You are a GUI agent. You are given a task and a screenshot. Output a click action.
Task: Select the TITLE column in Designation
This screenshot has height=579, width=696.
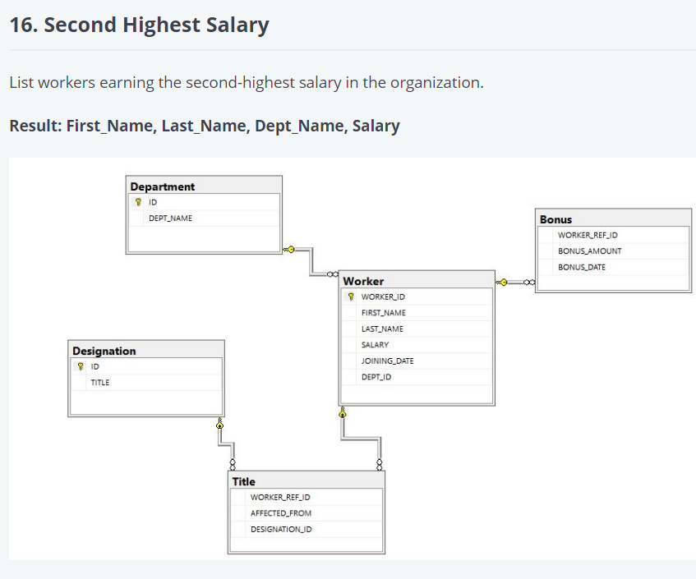pos(99,382)
